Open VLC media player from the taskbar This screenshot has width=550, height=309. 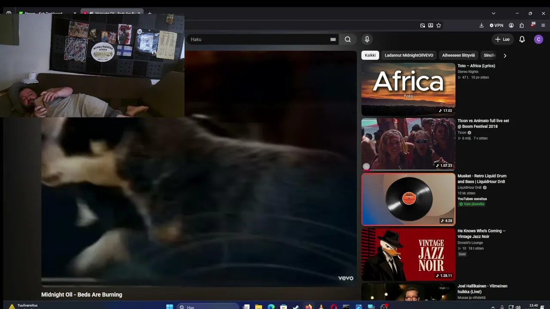[x=321, y=307]
